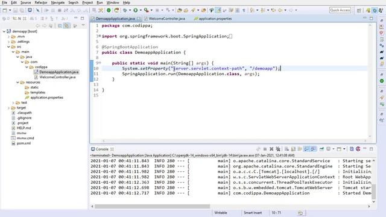
Task: Click the Debug bug icon in toolbar
Action: point(125,10)
